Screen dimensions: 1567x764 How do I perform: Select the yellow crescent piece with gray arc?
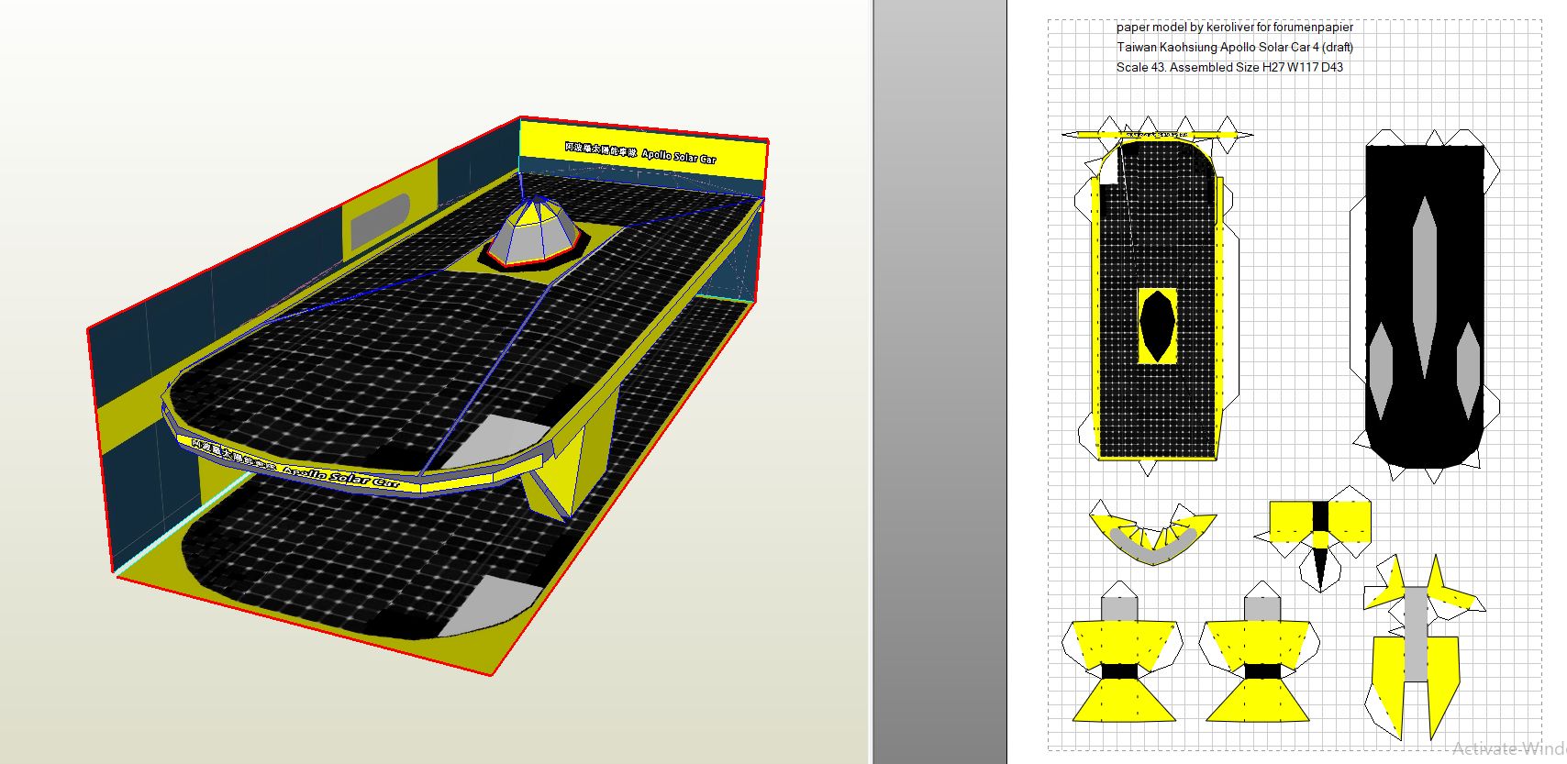coord(1153,532)
